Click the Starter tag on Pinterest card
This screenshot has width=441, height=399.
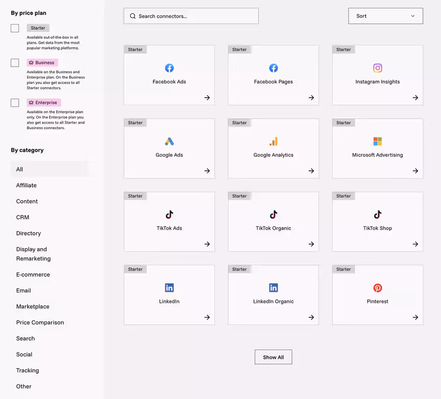[343, 269]
